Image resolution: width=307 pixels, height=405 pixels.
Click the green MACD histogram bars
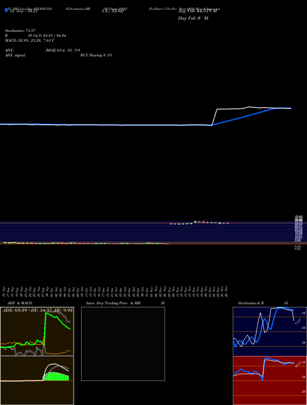point(56,376)
